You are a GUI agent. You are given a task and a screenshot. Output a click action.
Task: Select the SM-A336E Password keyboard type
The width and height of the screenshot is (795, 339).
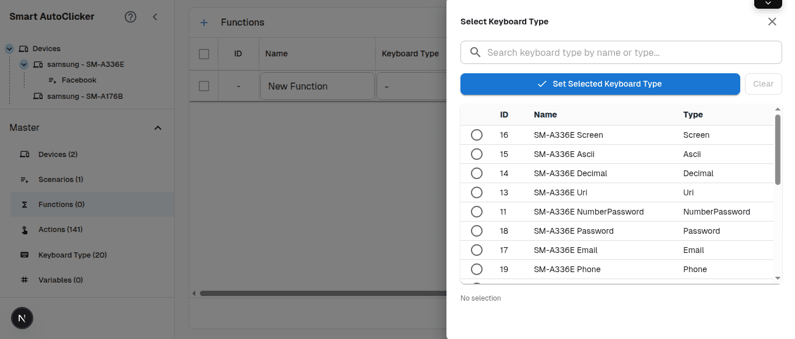[x=477, y=231]
